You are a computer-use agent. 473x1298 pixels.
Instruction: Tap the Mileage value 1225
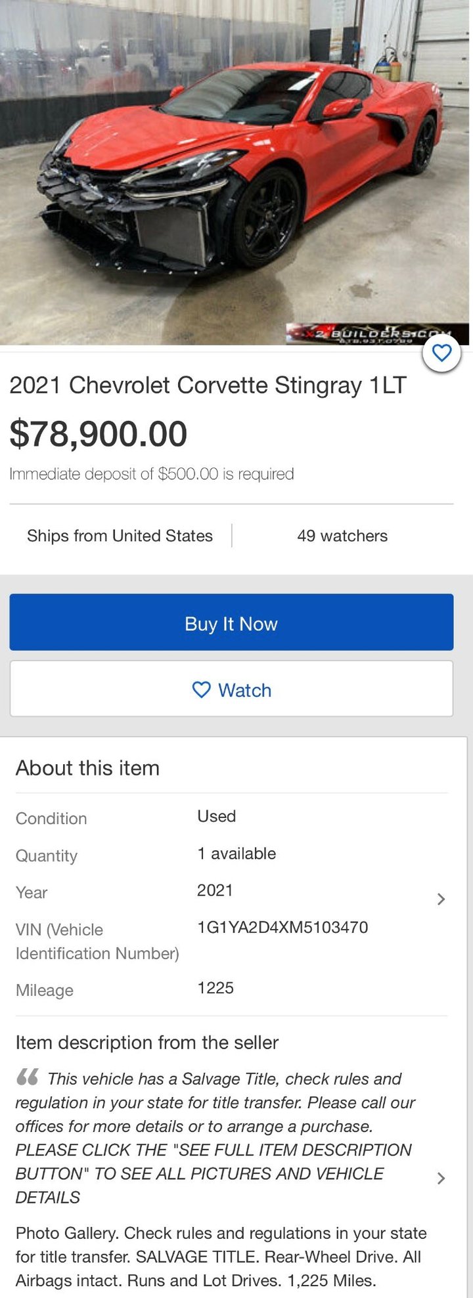[x=215, y=988]
